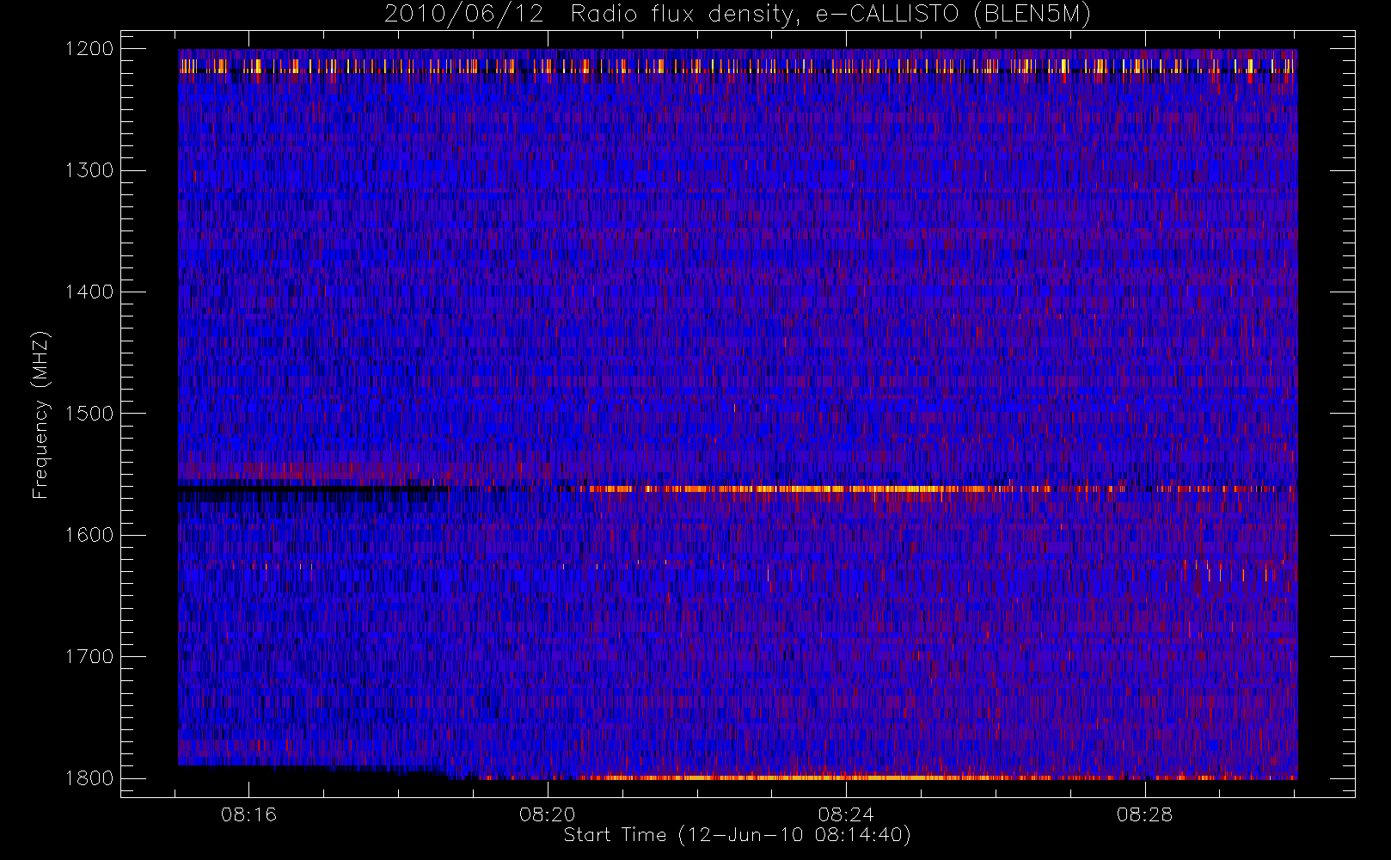This screenshot has height=860, width=1391.
Task: Click the 1700 frequency tick label
Action: (89, 657)
